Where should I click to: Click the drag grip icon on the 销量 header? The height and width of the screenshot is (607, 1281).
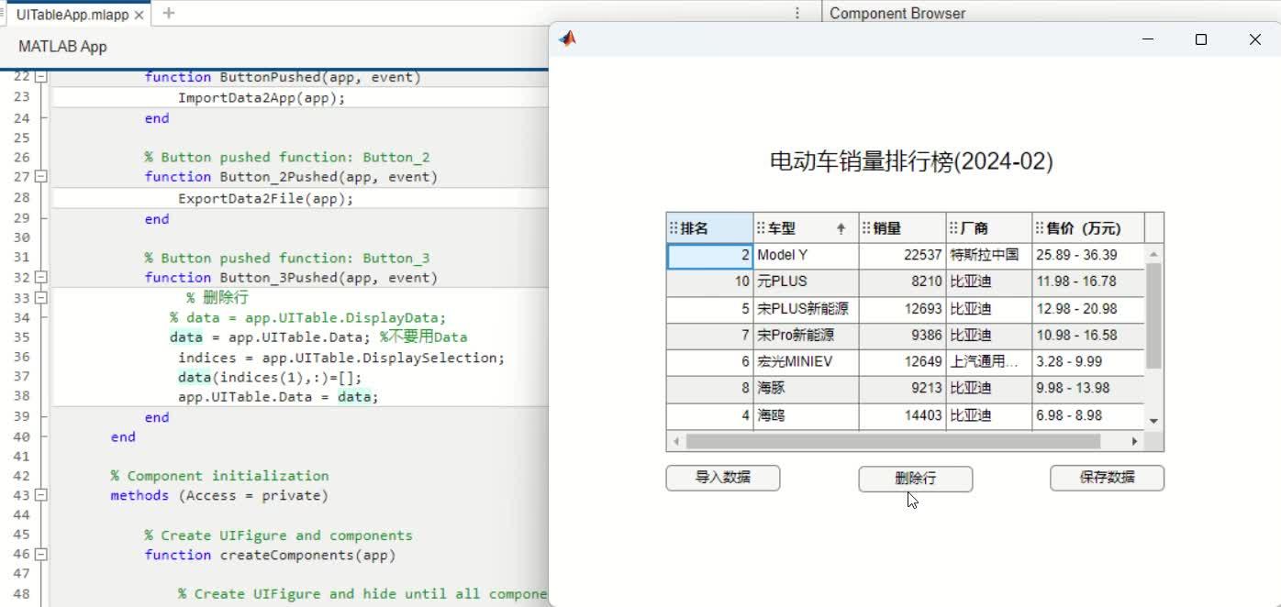[866, 227]
